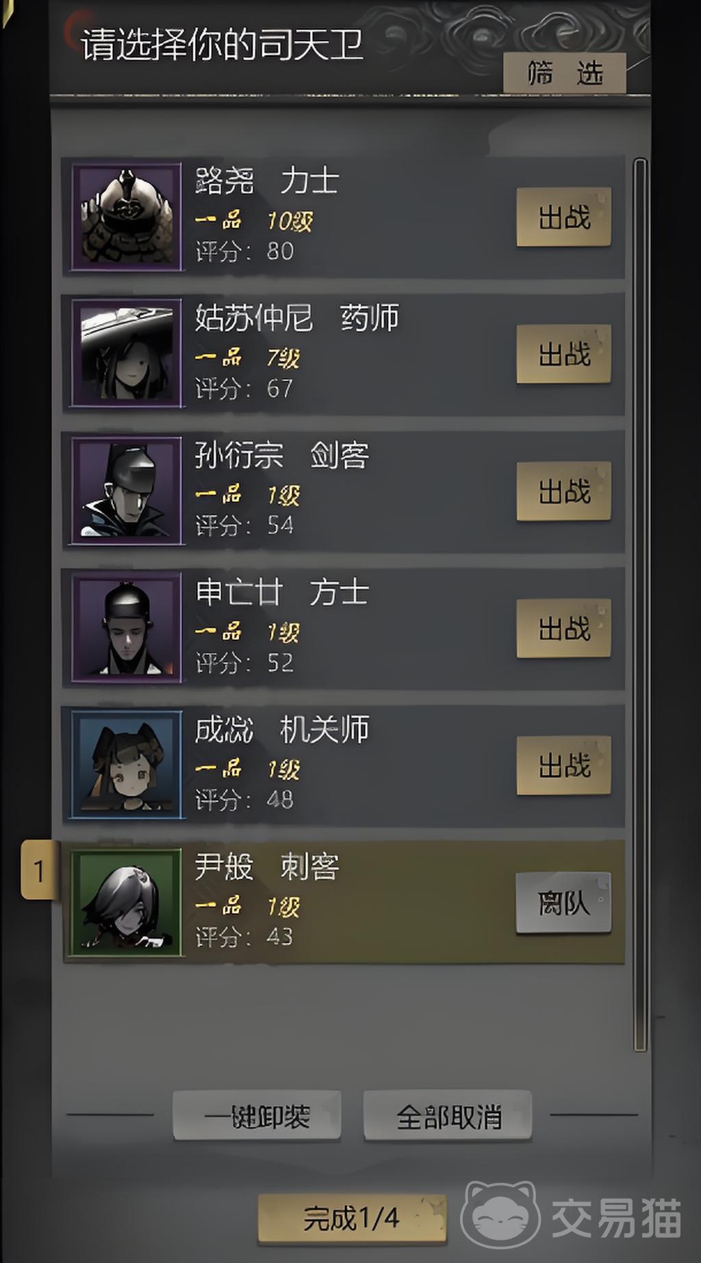
Task: Open the 筛选 filter menu
Action: [x=565, y=73]
